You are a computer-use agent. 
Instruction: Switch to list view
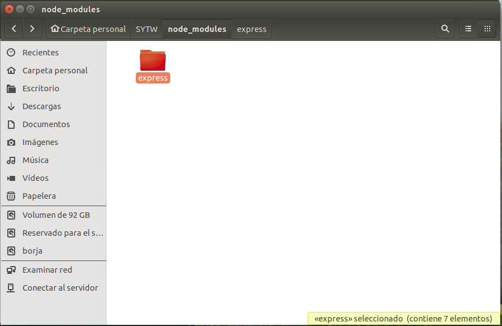point(468,29)
